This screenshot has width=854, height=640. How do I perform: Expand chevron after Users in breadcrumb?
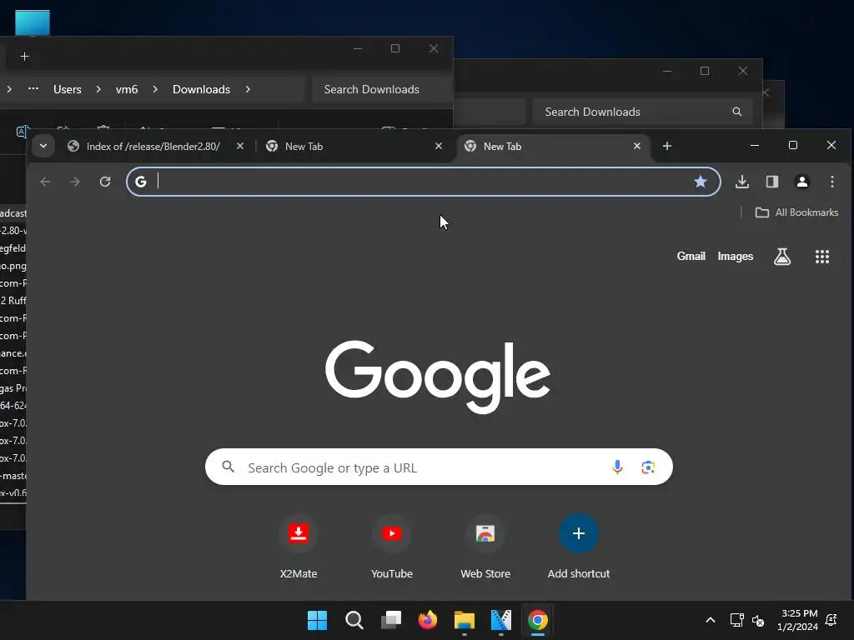98,89
